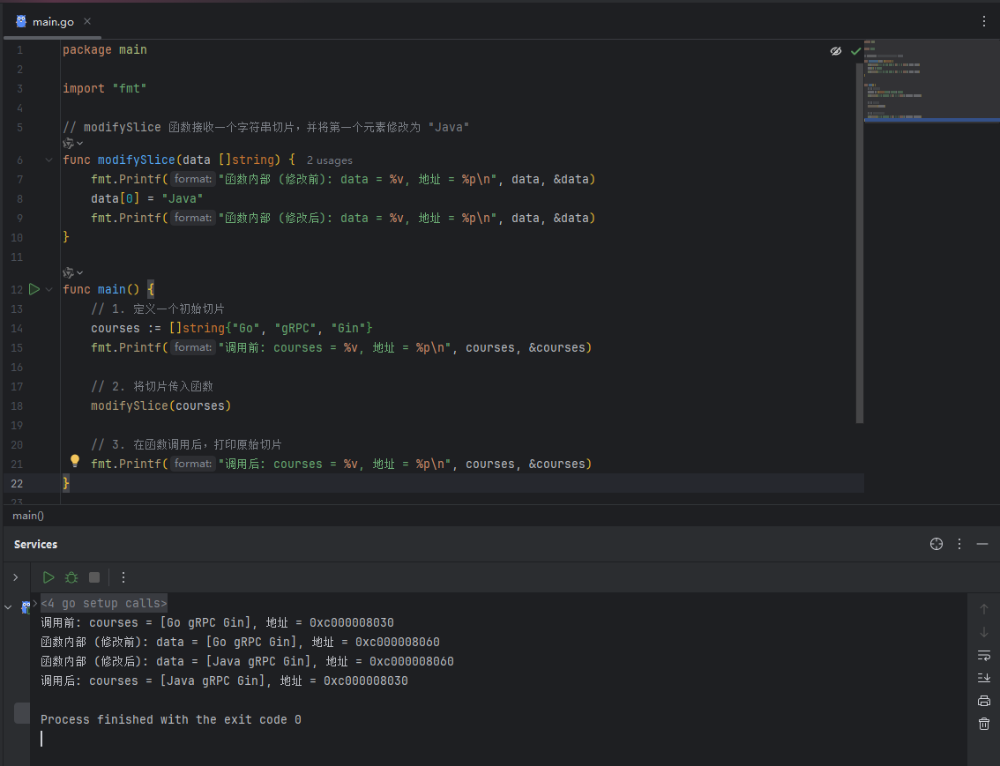This screenshot has height=766, width=1000.
Task: Minimize the Services panel
Action: pyautogui.click(x=982, y=544)
